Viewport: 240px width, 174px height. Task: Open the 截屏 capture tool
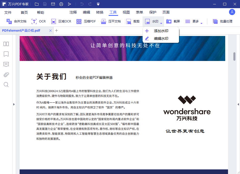173,21
